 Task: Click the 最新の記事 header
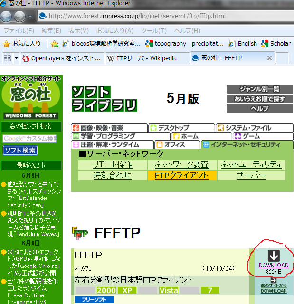31,165
